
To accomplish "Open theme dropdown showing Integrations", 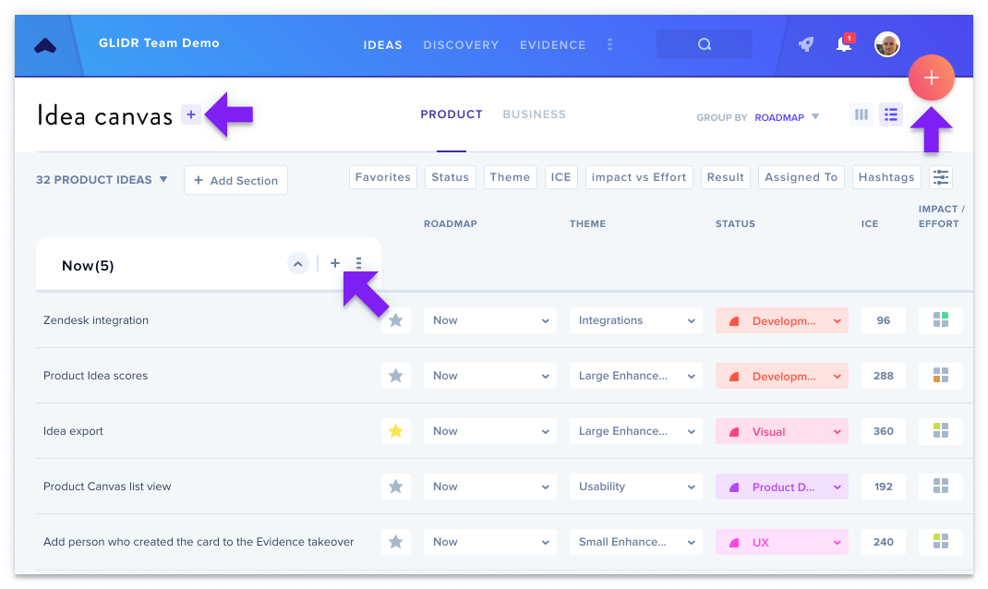I will coord(636,320).
